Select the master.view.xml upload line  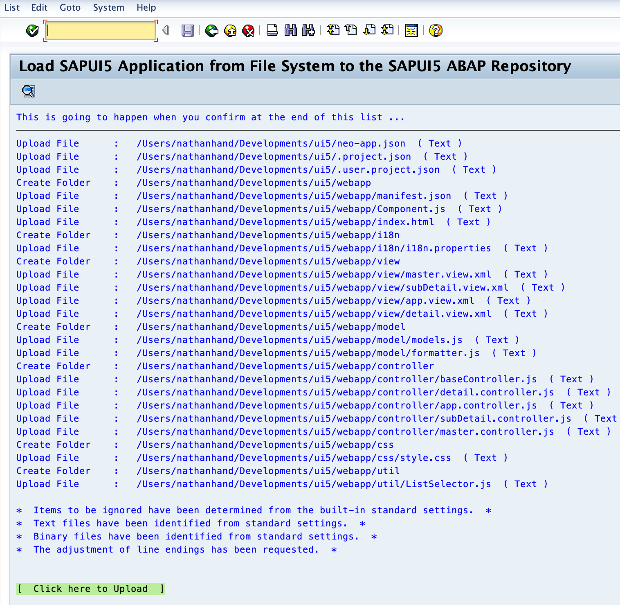click(x=282, y=274)
